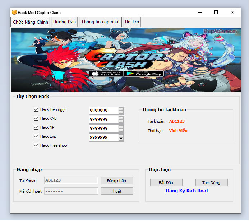Decrease the Exp value with down arrow

(x=121, y=139)
